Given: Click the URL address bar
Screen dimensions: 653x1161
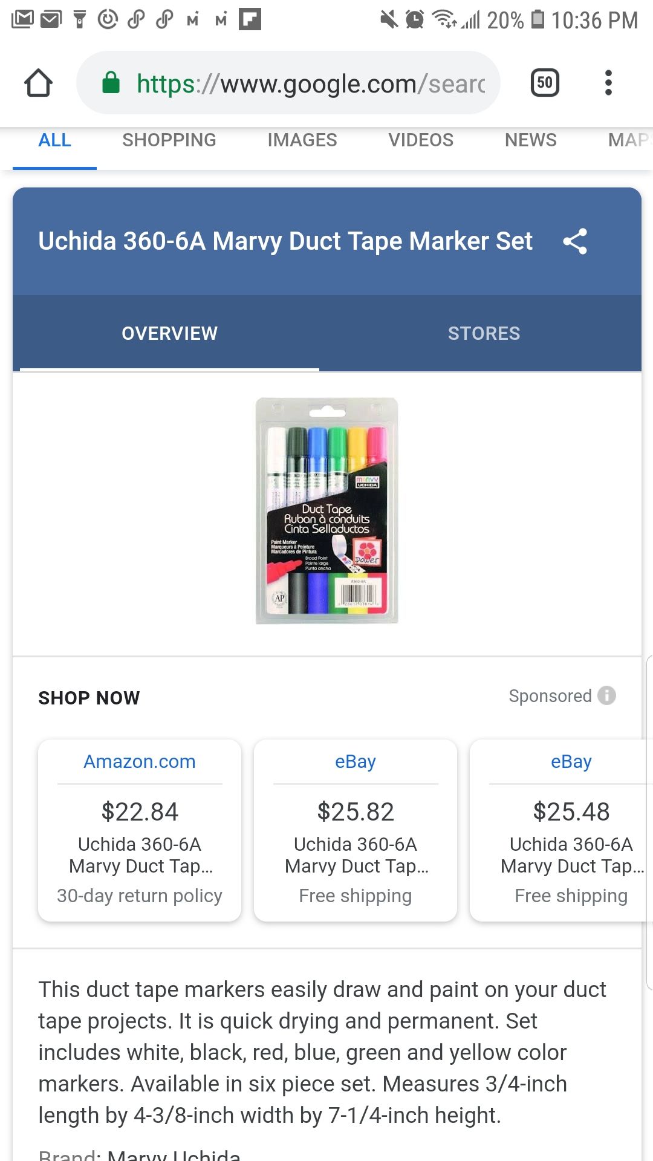Looking at the screenshot, I should [x=308, y=83].
